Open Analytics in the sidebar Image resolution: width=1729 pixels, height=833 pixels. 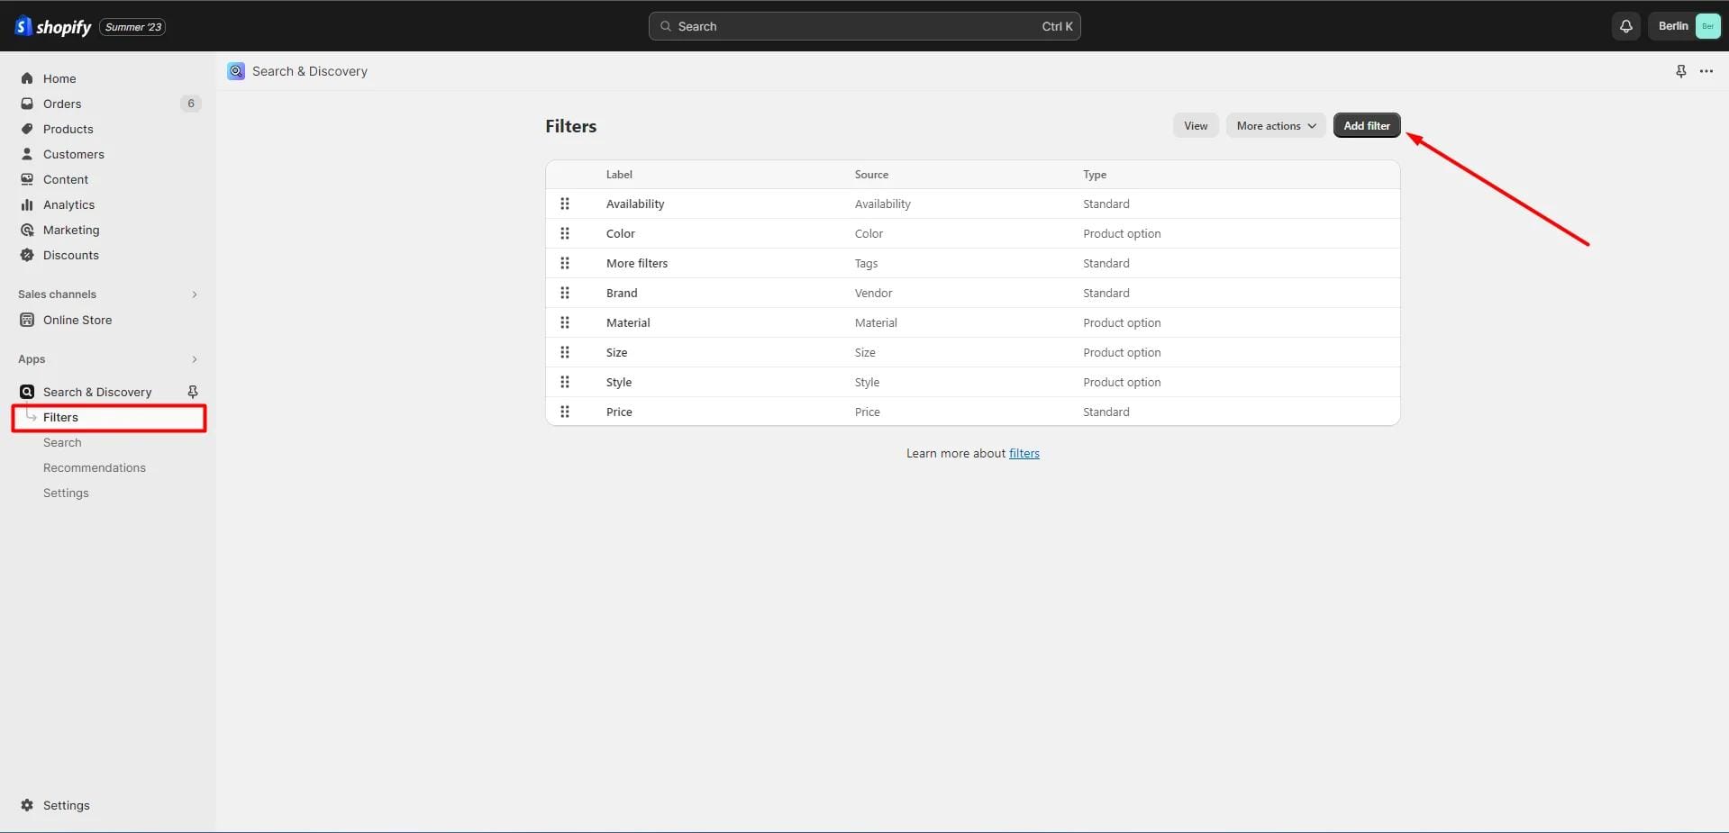(x=68, y=204)
